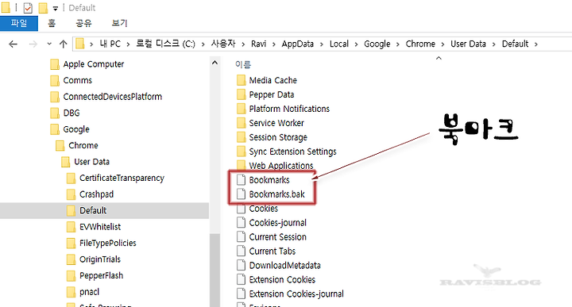Expand the chevron after Chrome breadcrumb

(x=443, y=44)
